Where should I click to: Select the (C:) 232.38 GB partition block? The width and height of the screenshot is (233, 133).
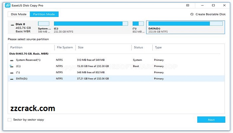pos(91,27)
